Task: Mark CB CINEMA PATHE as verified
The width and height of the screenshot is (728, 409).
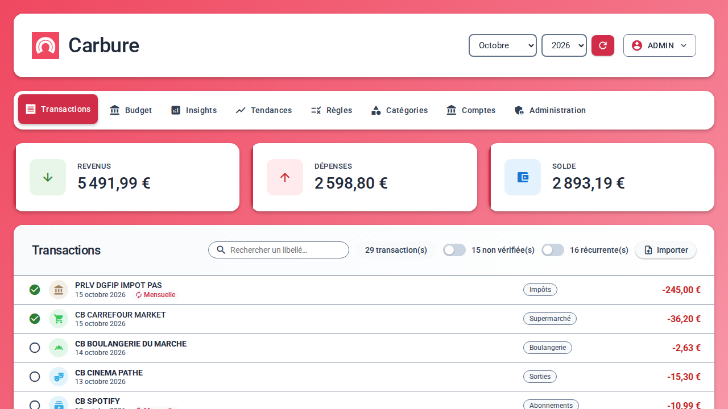Action: point(35,377)
